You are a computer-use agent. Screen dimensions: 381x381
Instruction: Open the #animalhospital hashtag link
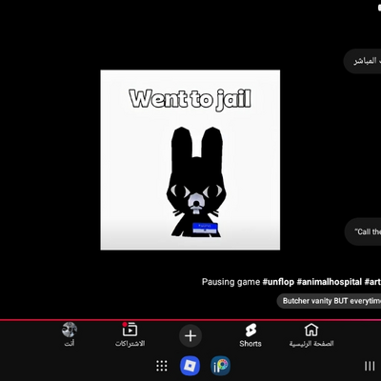(330, 282)
